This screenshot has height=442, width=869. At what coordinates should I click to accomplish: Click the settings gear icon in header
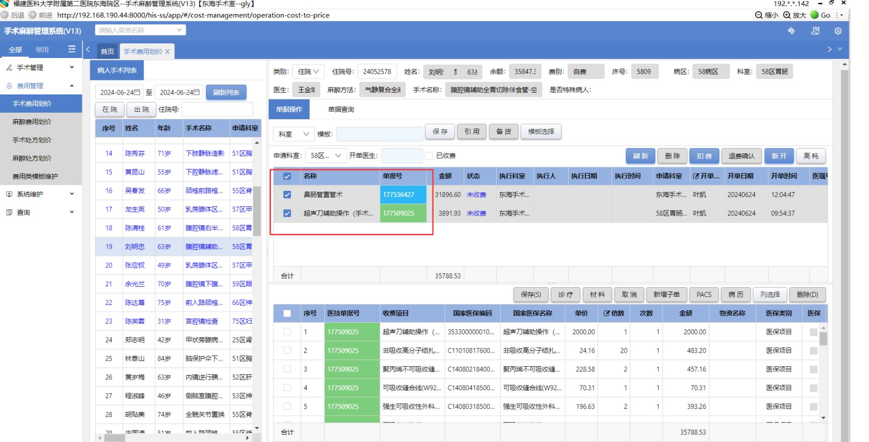838,31
